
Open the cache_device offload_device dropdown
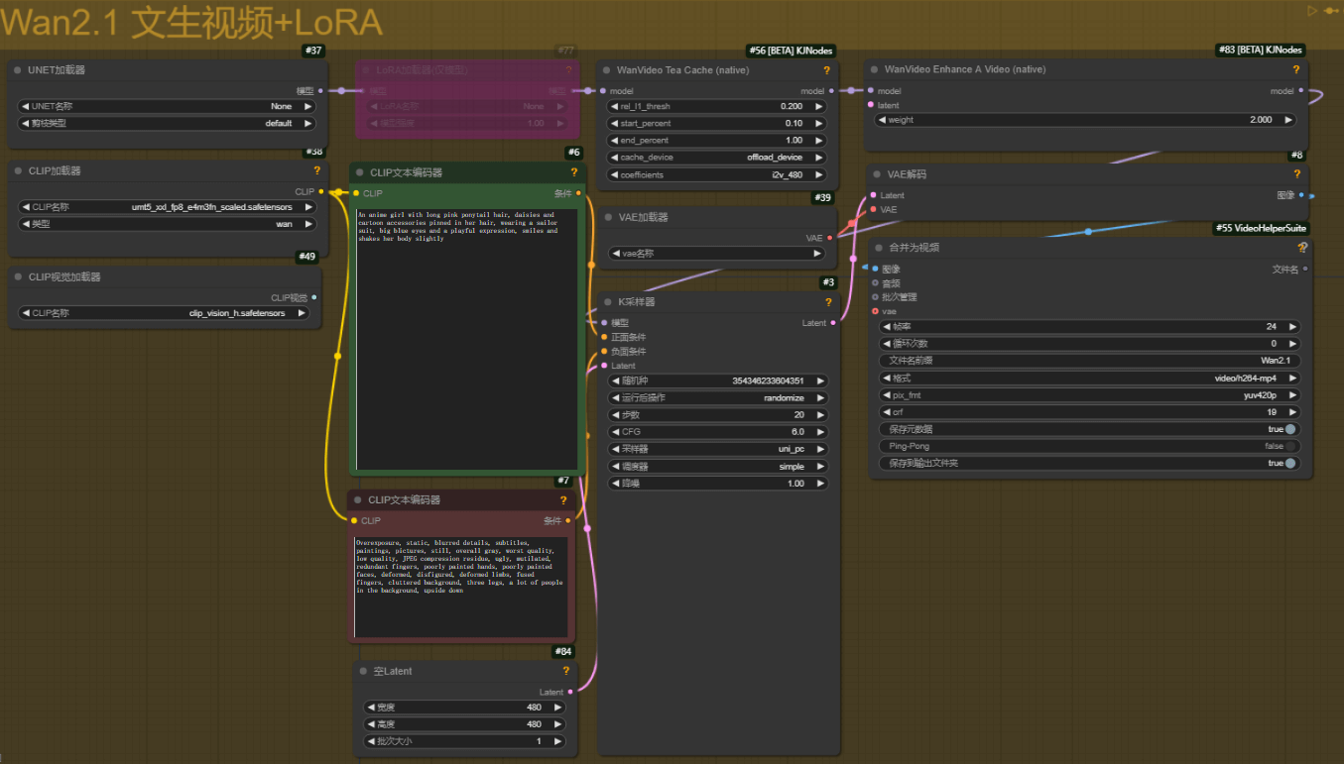(716, 158)
